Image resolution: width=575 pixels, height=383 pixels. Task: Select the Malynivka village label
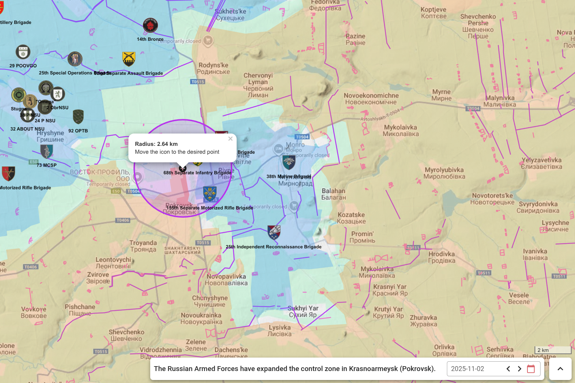pyautogui.click(x=500, y=101)
